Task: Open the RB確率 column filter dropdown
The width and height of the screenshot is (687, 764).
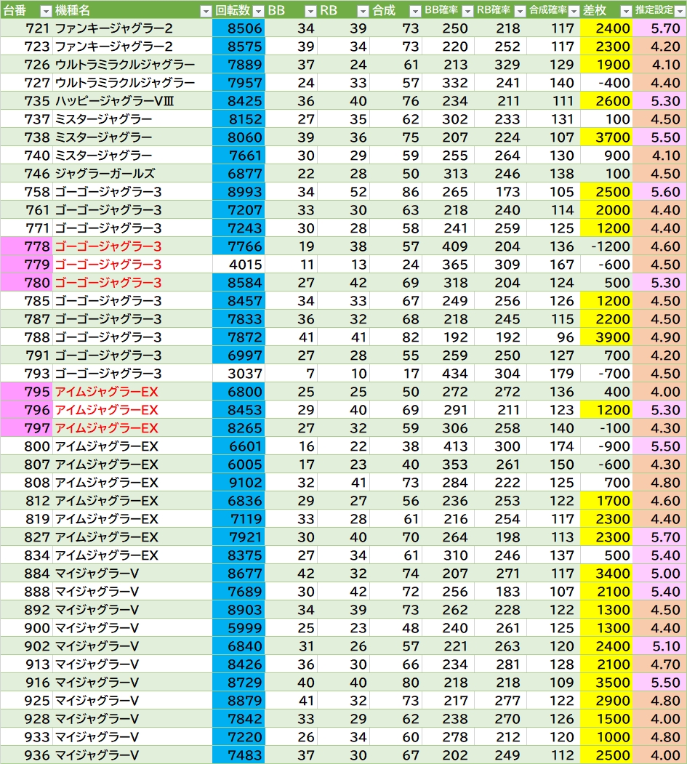Action: click(520, 11)
